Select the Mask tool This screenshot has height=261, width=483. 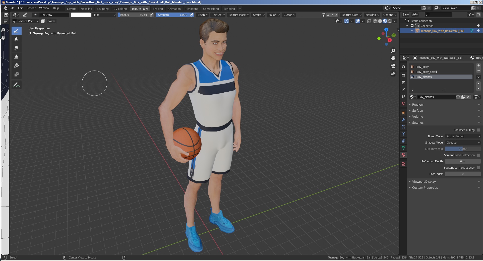pos(16,74)
